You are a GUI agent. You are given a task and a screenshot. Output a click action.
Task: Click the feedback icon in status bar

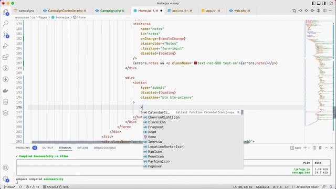pyautogui.click(x=324, y=187)
